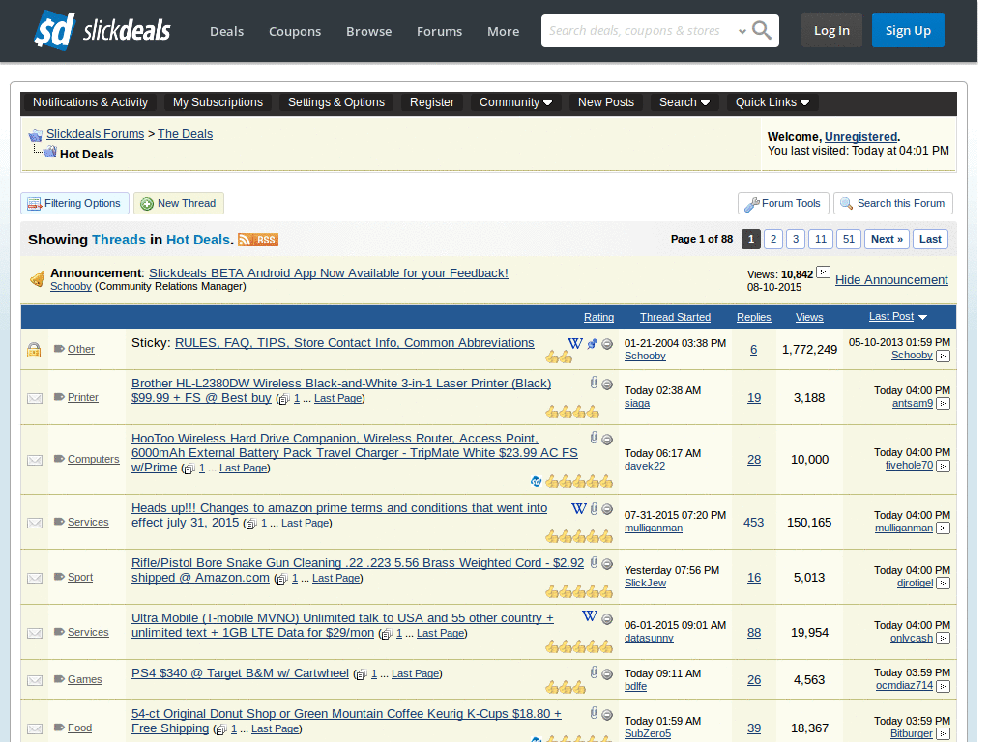Hide the Slickdeals BETA announcement
This screenshot has width=990, height=742.
(890, 279)
